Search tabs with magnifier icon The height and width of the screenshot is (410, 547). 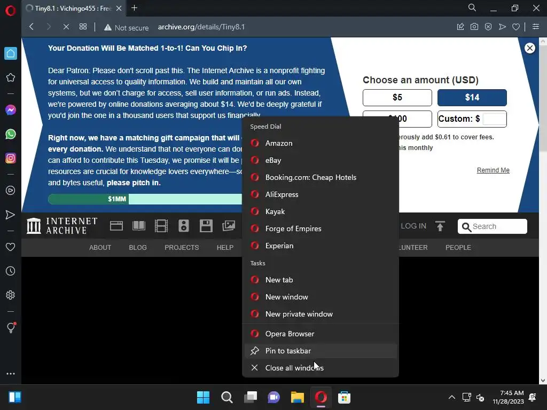472,7
